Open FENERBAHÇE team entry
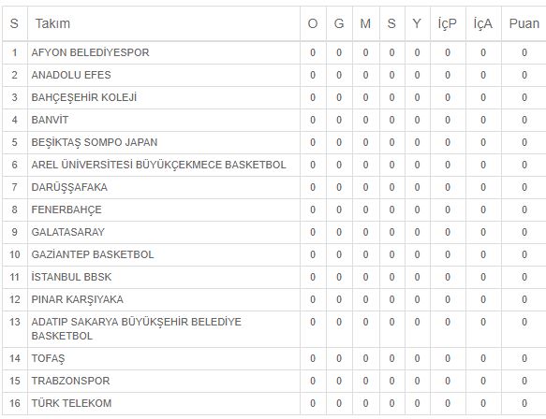The width and height of the screenshot is (546, 419). 66,209
